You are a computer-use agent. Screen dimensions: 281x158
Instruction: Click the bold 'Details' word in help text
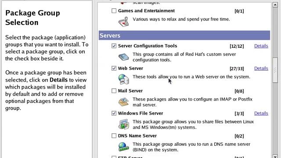[x=58, y=80]
